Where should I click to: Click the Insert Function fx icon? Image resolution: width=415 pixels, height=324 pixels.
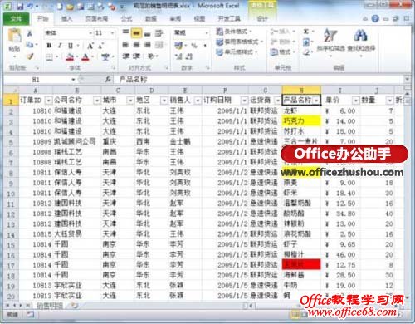pos(108,80)
